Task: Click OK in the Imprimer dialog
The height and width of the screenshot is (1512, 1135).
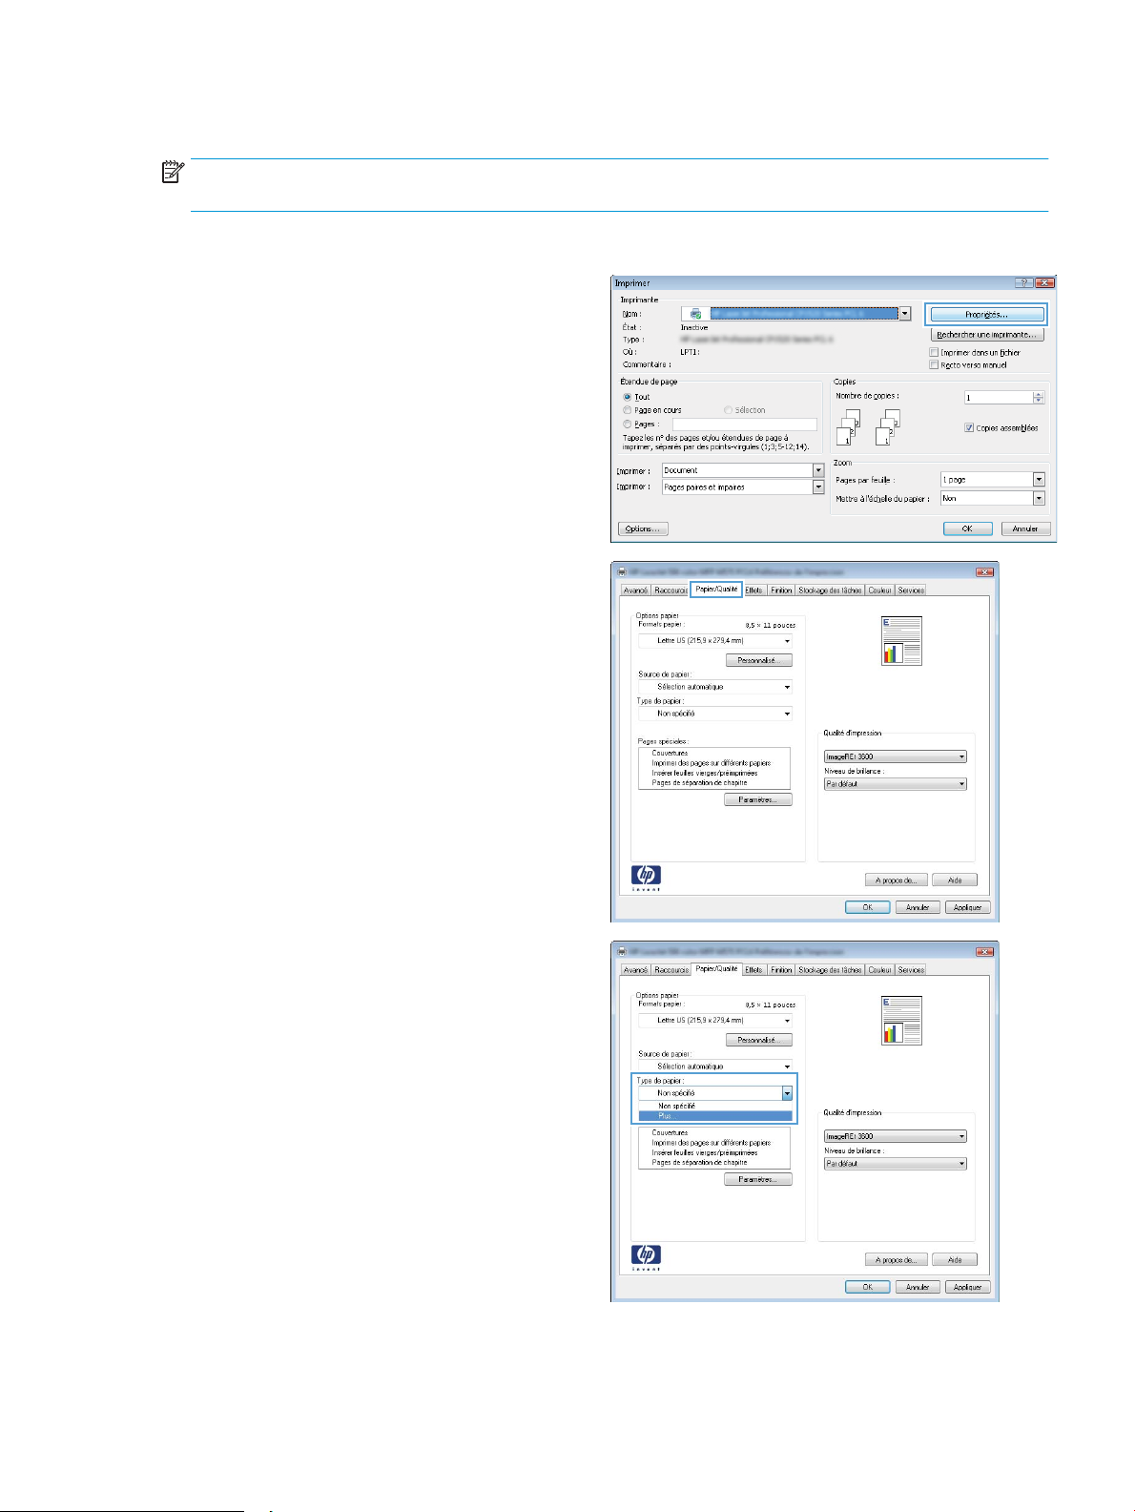Action: [x=967, y=528]
